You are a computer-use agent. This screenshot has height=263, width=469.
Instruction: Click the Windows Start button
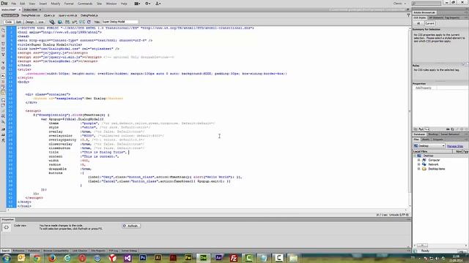point(7,258)
